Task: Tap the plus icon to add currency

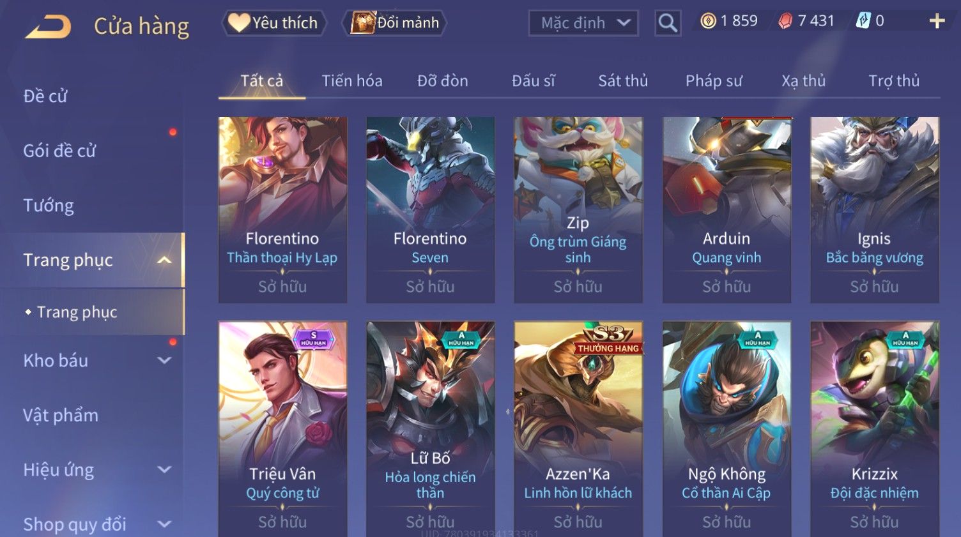Action: click(x=937, y=22)
